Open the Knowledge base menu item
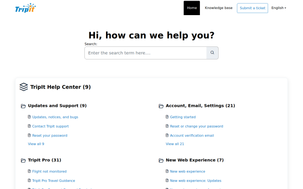The width and height of the screenshot is (303, 189). 219,8
